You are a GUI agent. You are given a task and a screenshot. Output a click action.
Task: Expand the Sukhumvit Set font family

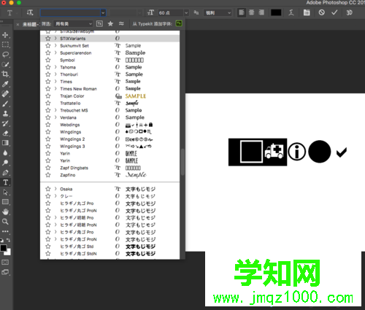[55, 45]
